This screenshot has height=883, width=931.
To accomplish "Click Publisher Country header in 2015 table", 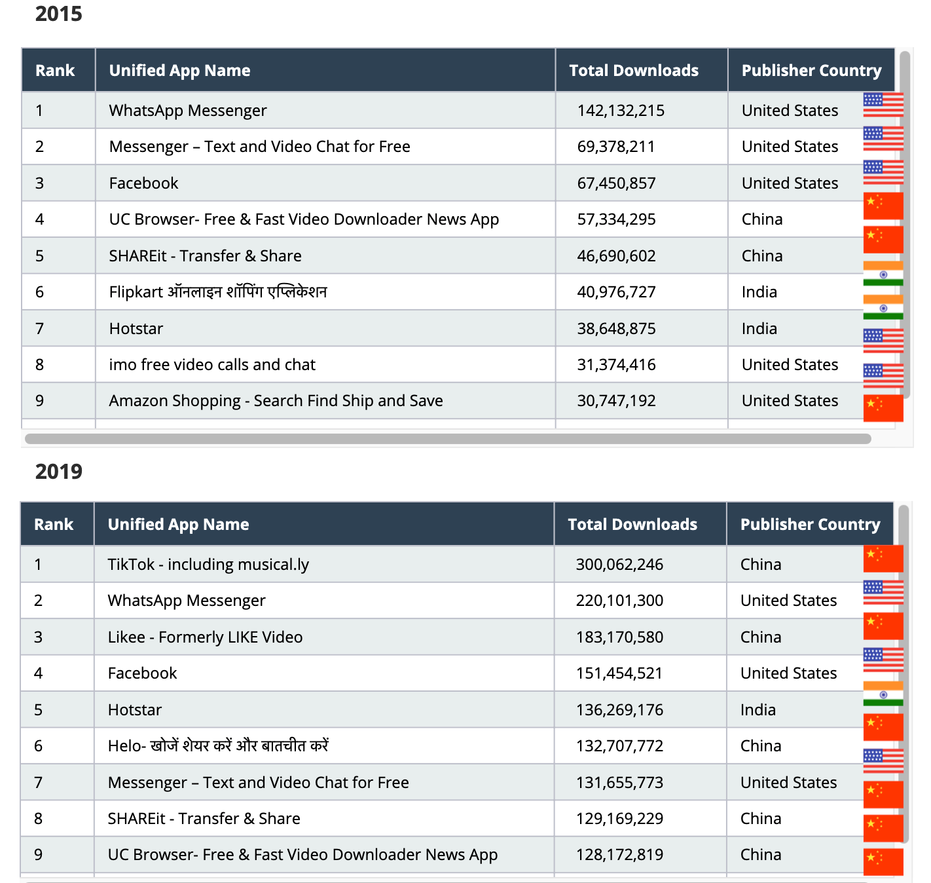I will tap(811, 70).
